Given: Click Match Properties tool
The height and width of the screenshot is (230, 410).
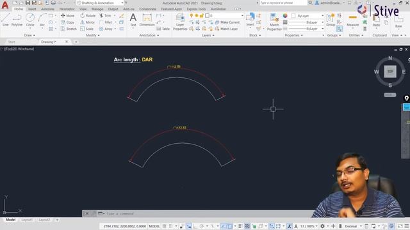Looking at the screenshot, I should point(274,22).
